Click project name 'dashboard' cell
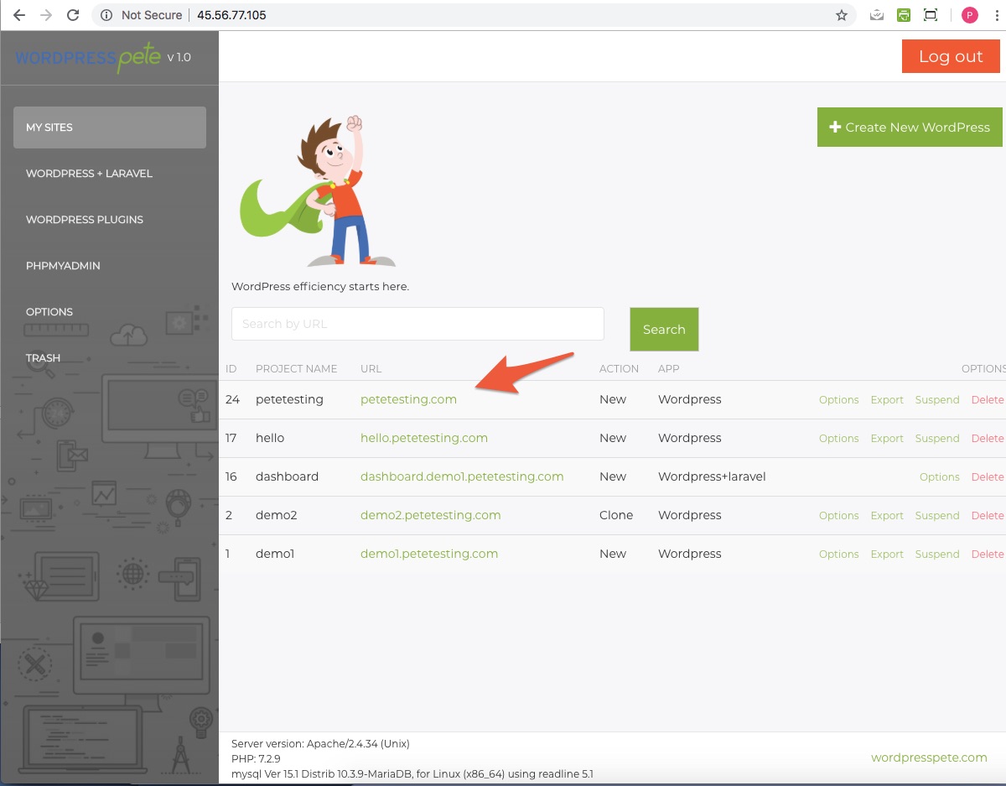The width and height of the screenshot is (1006, 786). coord(287,477)
